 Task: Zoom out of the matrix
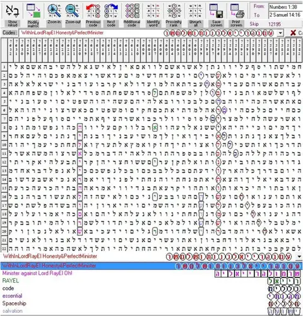(73, 11)
